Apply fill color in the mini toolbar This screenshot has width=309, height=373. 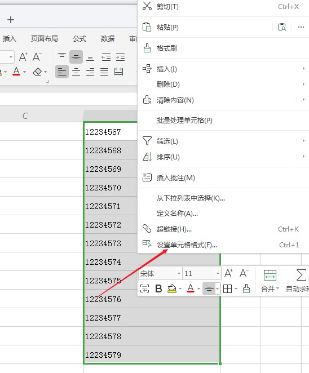coord(172,289)
